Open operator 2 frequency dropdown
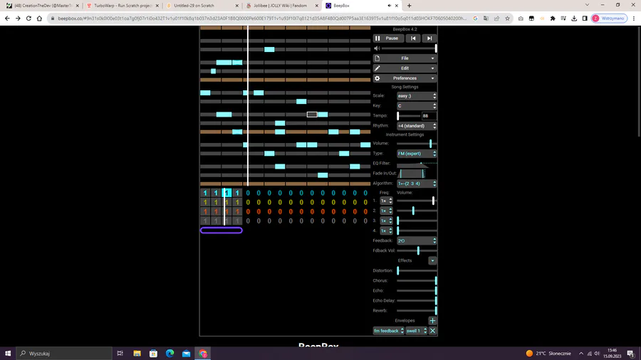This screenshot has height=360, width=641. tap(386, 211)
